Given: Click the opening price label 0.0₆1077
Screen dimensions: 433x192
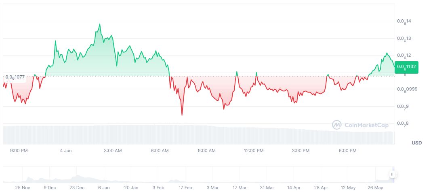Looking at the screenshot, I should pyautogui.click(x=15, y=77).
